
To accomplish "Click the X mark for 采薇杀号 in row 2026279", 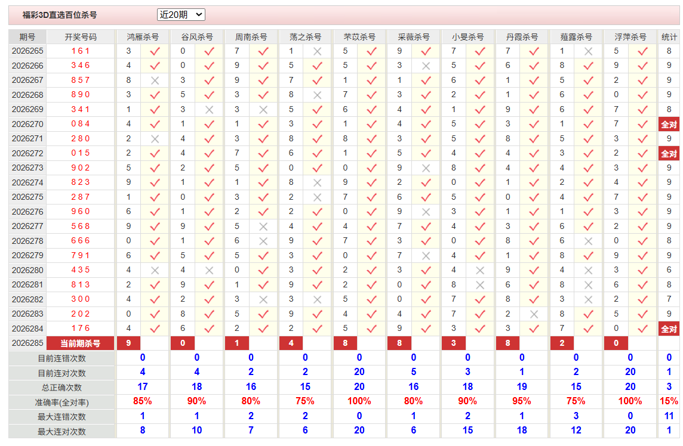I will [426, 256].
